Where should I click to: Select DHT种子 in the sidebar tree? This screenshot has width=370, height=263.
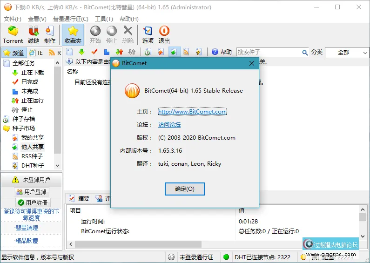point(33,166)
